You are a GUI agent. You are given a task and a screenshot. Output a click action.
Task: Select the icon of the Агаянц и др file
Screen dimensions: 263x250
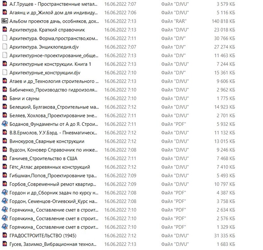[x=5, y=12]
